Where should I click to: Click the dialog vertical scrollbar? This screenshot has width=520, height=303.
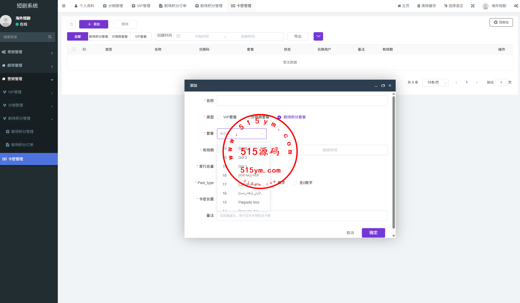[x=394, y=162]
